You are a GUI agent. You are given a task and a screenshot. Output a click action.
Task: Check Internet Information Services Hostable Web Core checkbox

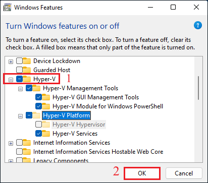[19, 152]
